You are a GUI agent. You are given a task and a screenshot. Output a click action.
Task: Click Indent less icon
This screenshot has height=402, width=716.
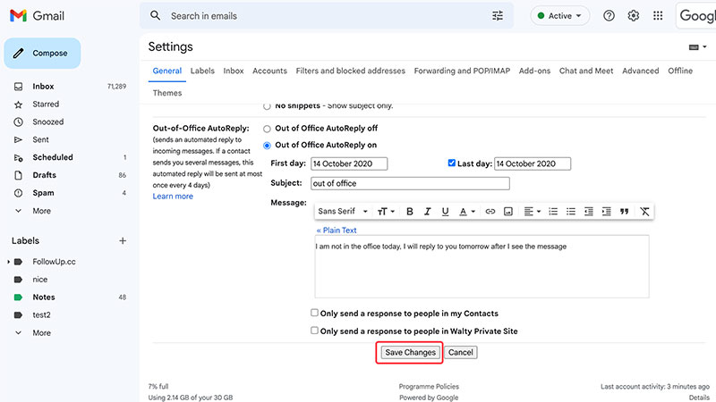[589, 212]
